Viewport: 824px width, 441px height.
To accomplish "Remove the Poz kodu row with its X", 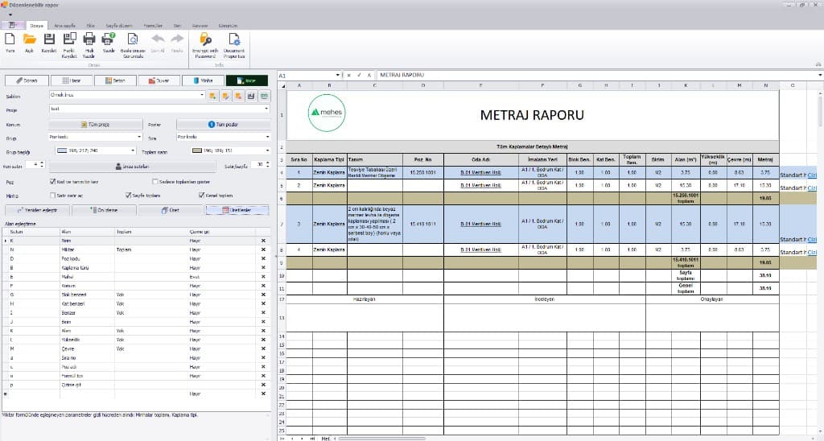I will (x=263, y=258).
